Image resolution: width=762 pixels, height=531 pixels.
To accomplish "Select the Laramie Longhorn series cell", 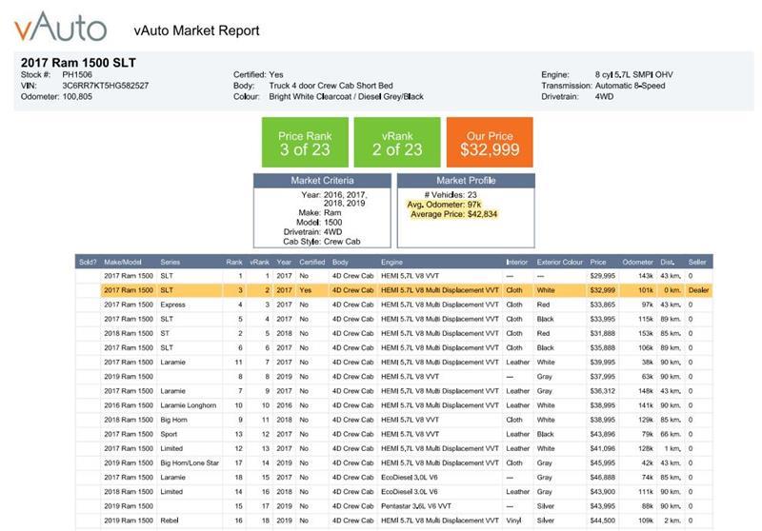I will tap(188, 405).
